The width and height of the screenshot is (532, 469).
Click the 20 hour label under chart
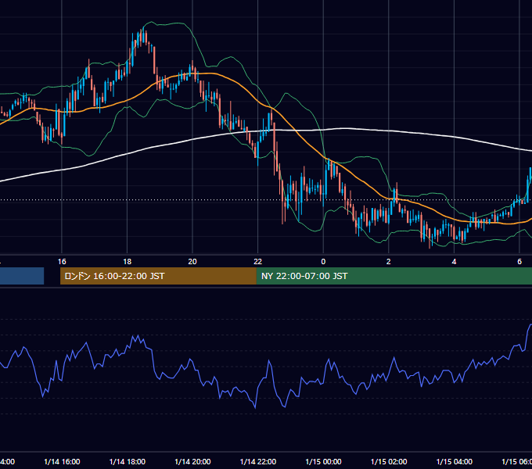192,262
